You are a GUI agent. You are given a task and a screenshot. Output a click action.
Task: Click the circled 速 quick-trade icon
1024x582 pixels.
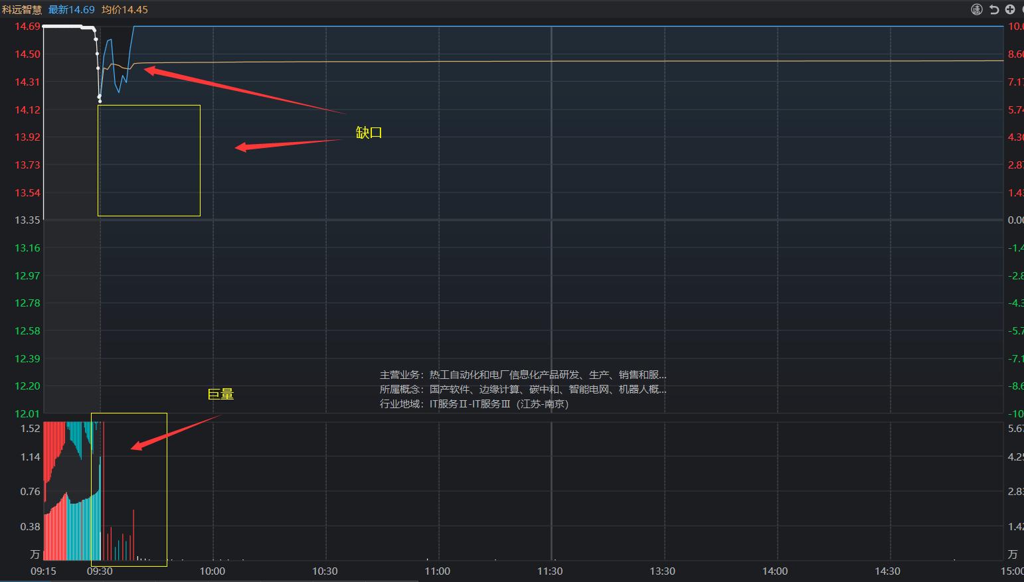(x=976, y=9)
